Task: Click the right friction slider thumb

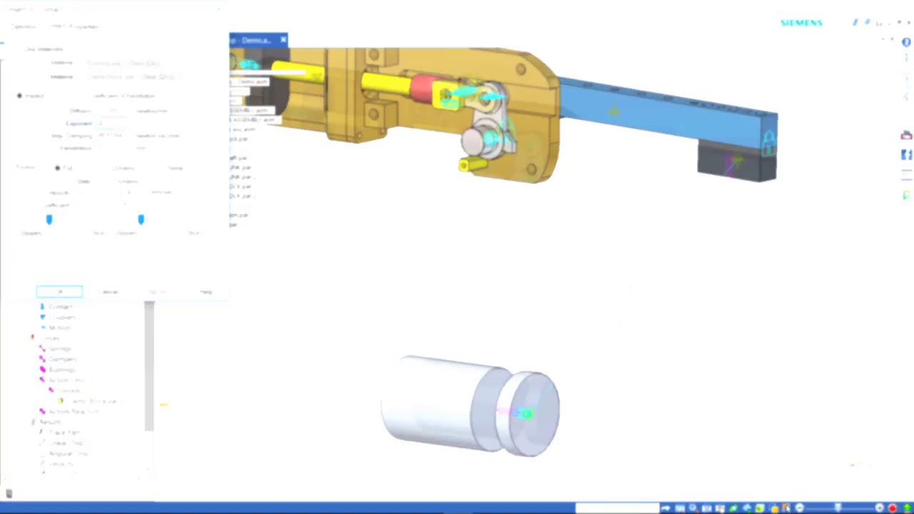Action: coord(141,219)
